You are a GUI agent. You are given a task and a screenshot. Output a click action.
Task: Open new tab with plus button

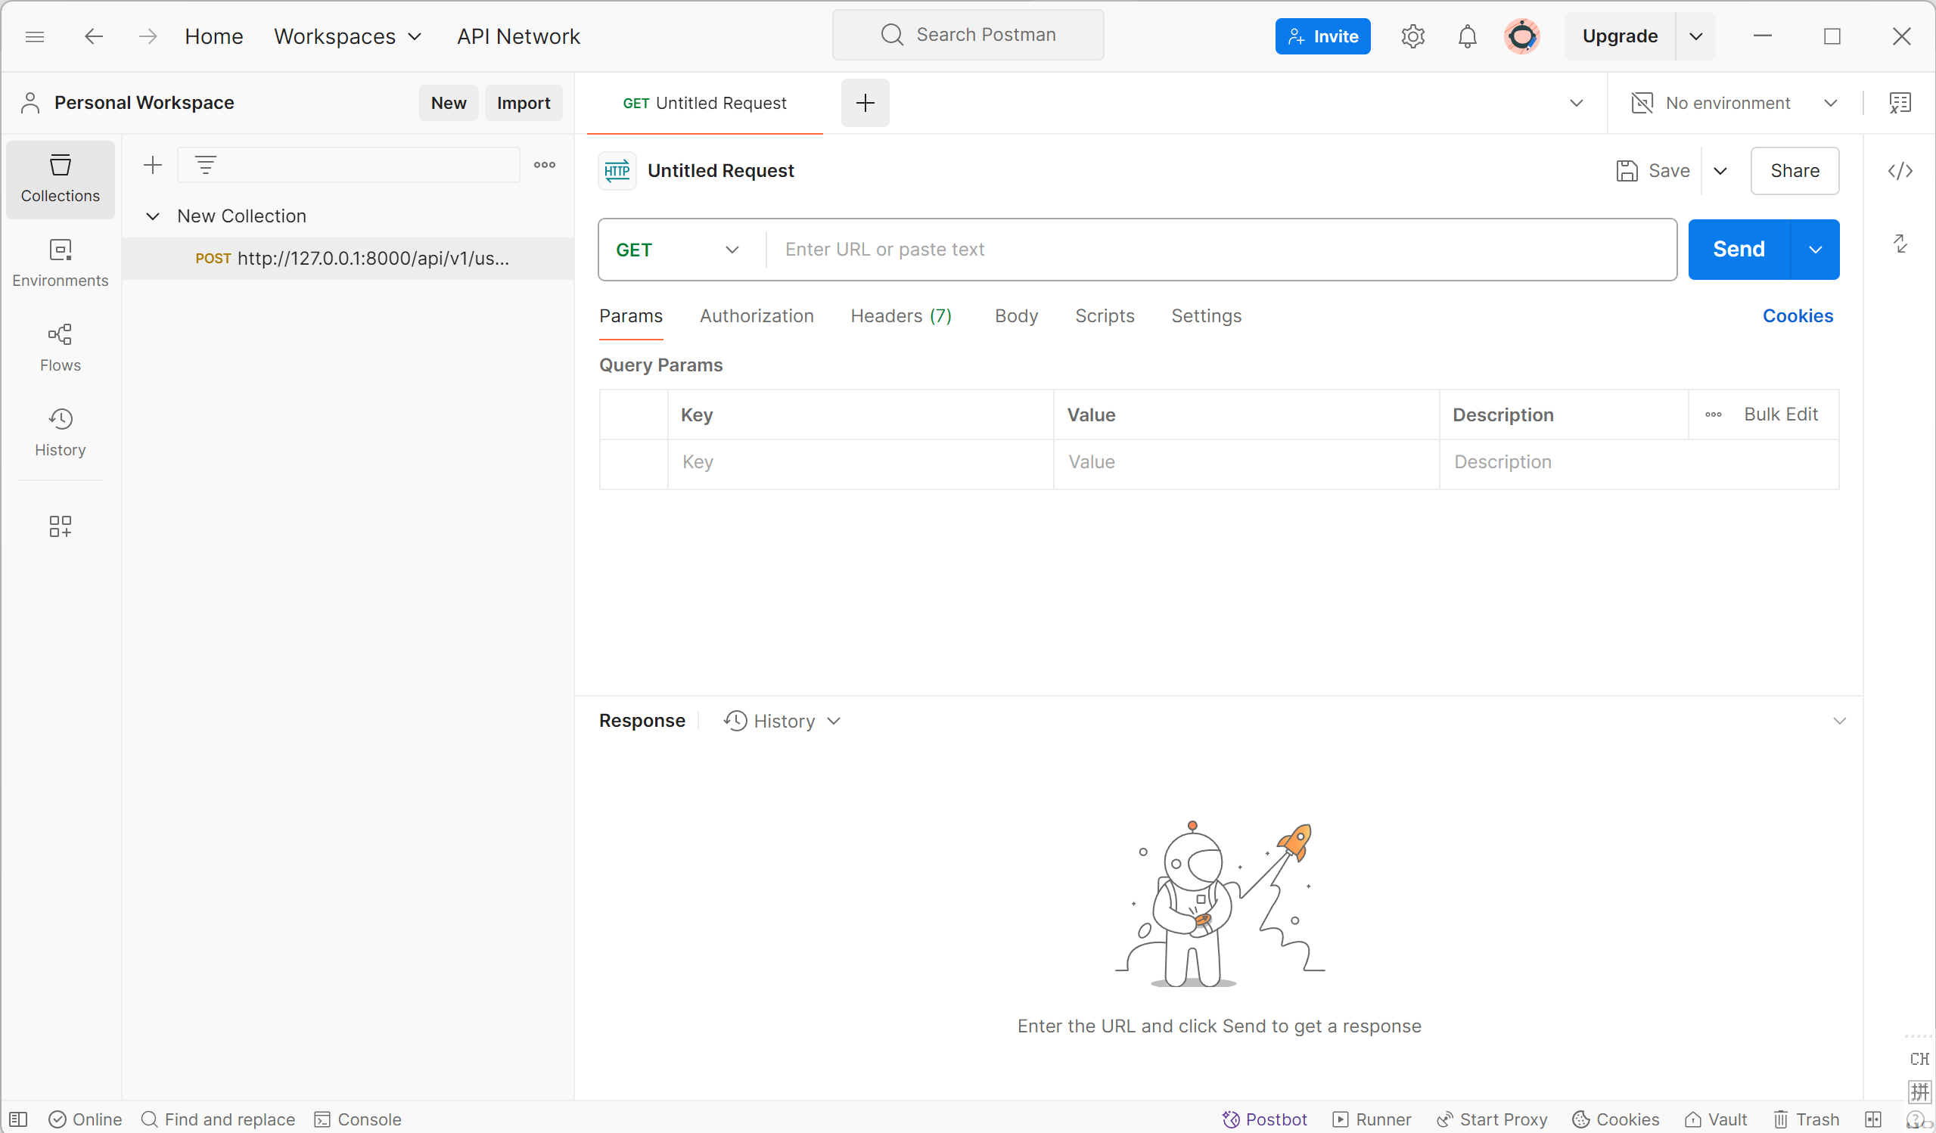pos(865,103)
